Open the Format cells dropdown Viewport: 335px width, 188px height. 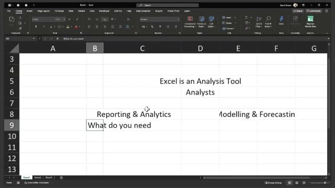click(228, 28)
